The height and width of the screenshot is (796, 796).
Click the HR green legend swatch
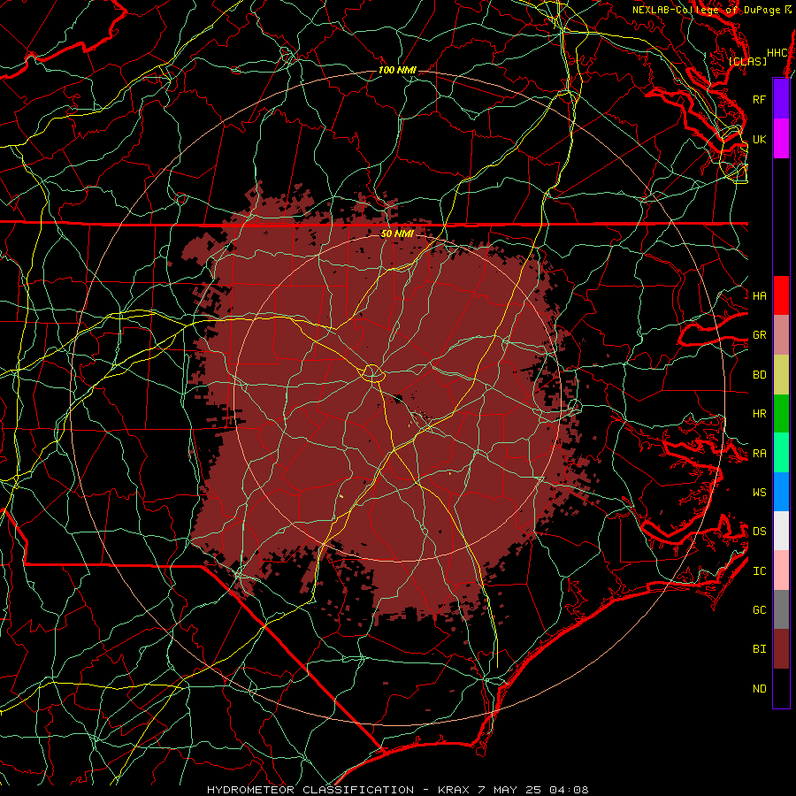(781, 414)
